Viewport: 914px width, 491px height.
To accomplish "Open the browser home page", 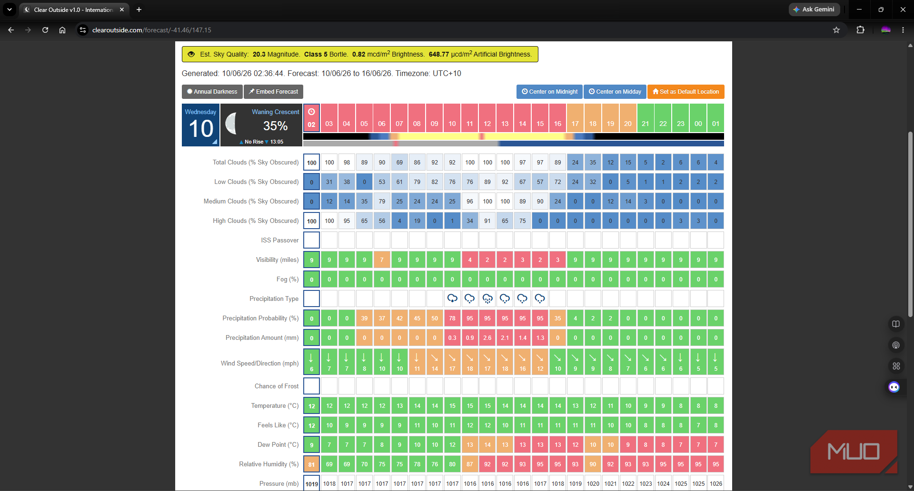I will (62, 30).
